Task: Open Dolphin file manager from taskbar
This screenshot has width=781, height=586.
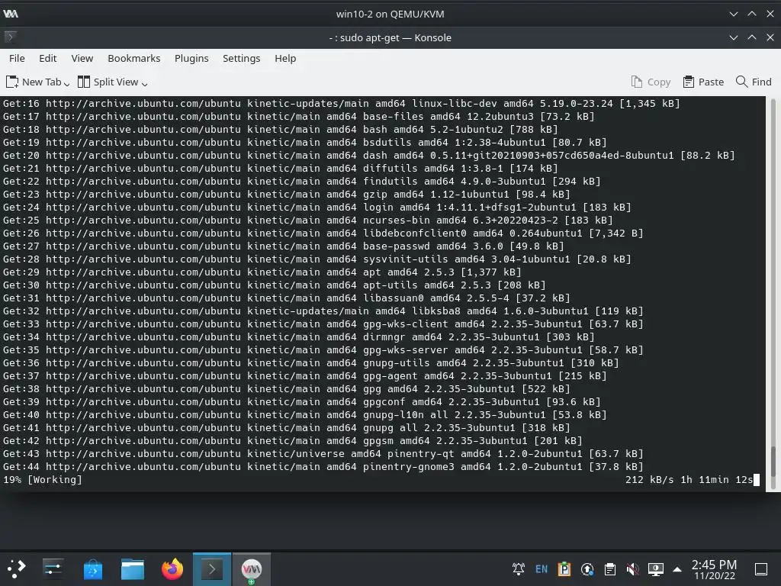Action: pos(133,568)
